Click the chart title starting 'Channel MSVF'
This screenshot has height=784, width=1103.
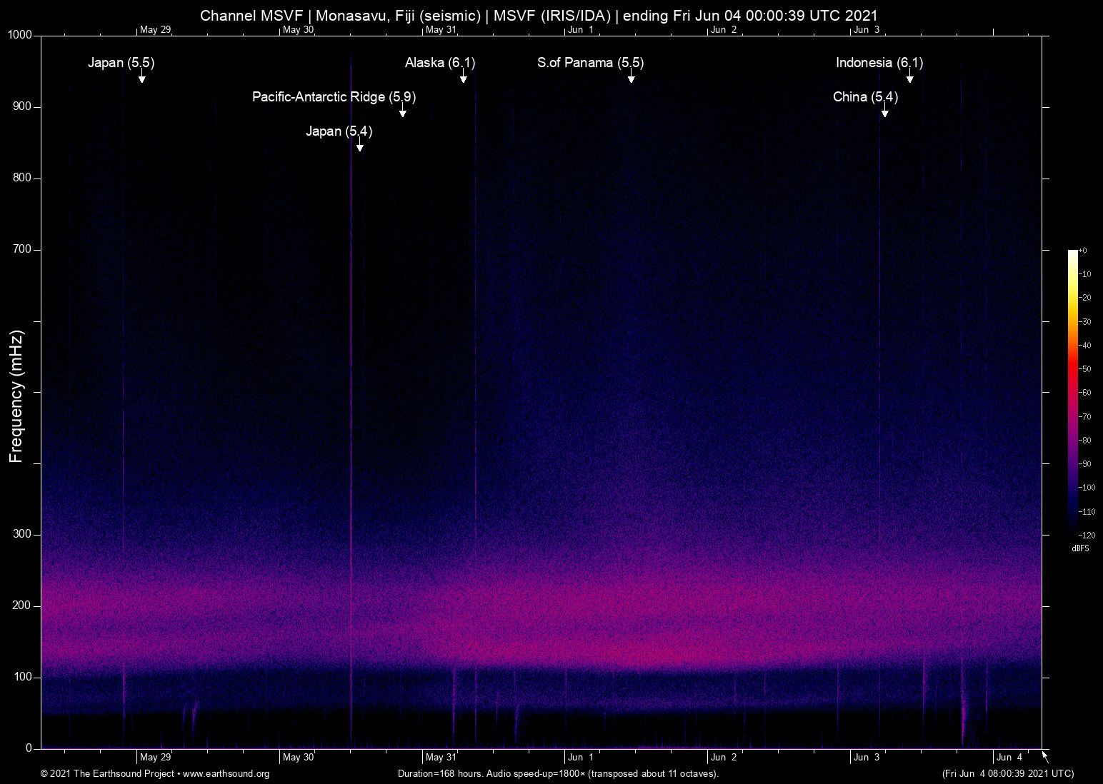pos(539,16)
